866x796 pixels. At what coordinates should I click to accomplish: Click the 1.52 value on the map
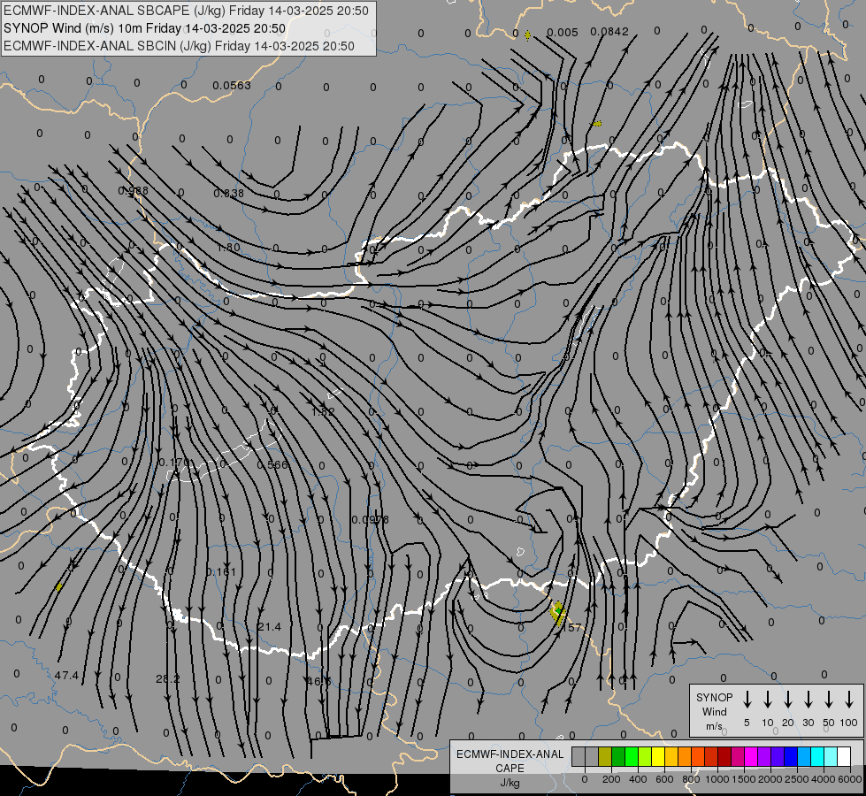[323, 411]
